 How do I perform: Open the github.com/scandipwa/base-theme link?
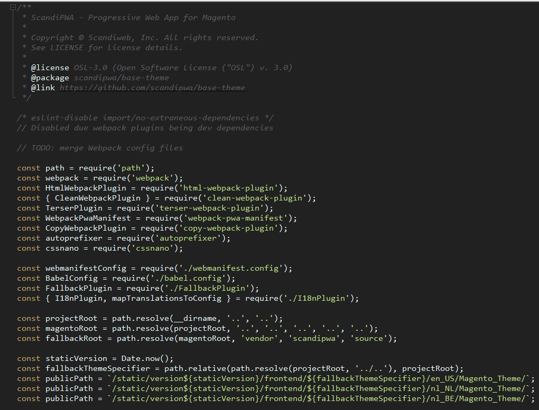coord(153,88)
